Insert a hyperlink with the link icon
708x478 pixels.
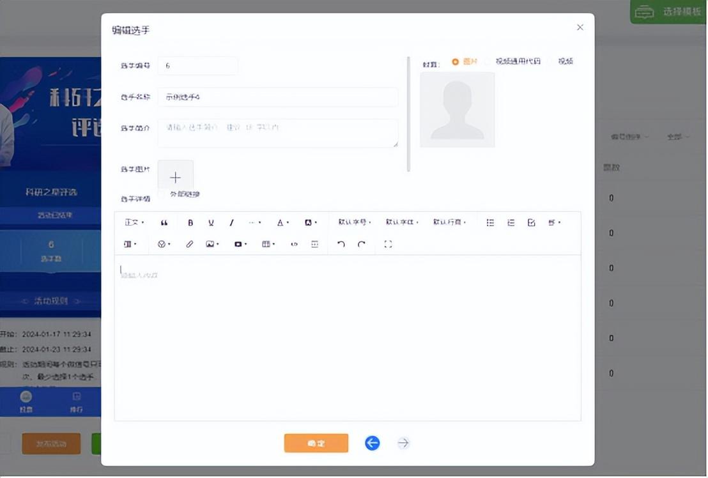tap(190, 244)
